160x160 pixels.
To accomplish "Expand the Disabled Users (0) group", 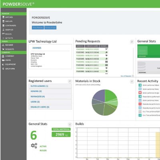I will tap(50, 107).
